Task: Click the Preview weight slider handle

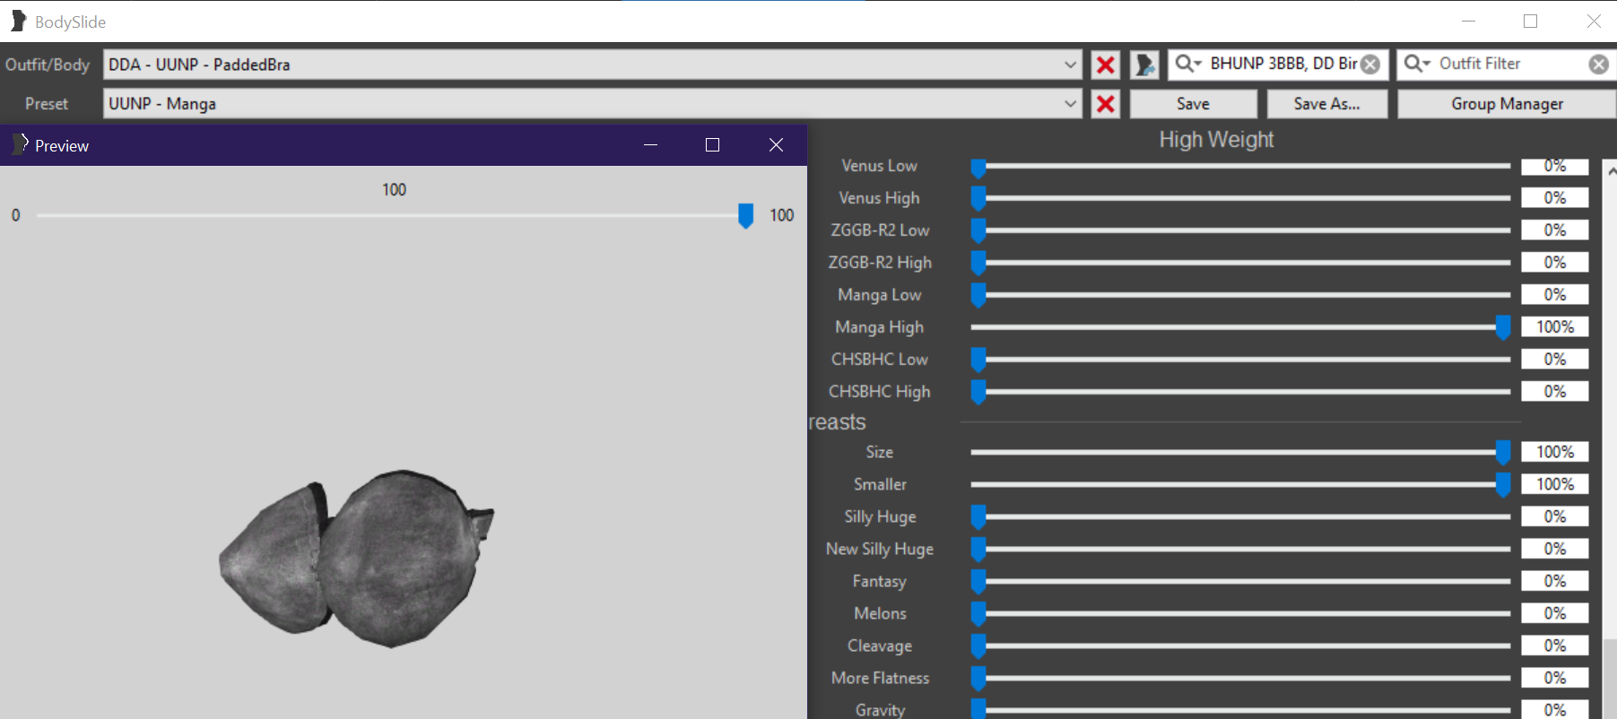Action: click(745, 215)
